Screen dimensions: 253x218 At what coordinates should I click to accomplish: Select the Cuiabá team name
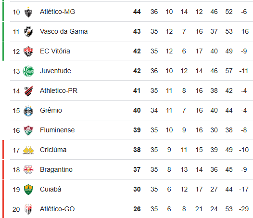tap(51, 189)
